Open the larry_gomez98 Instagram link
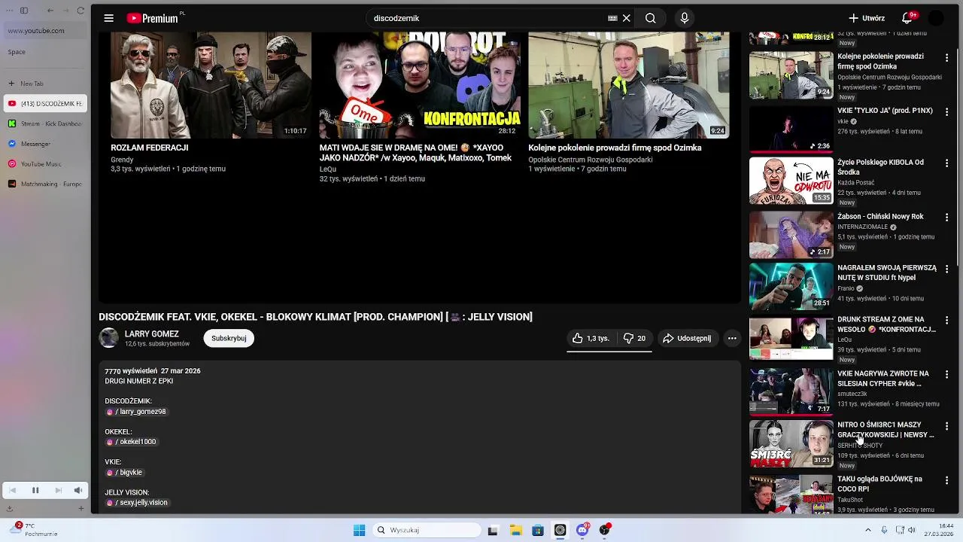 [136, 412]
